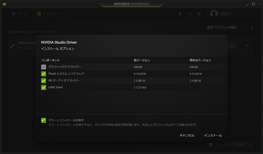Screen dimensions: 263x154
Task: Expand the driver details chevron
Action: (x=247, y=46)
